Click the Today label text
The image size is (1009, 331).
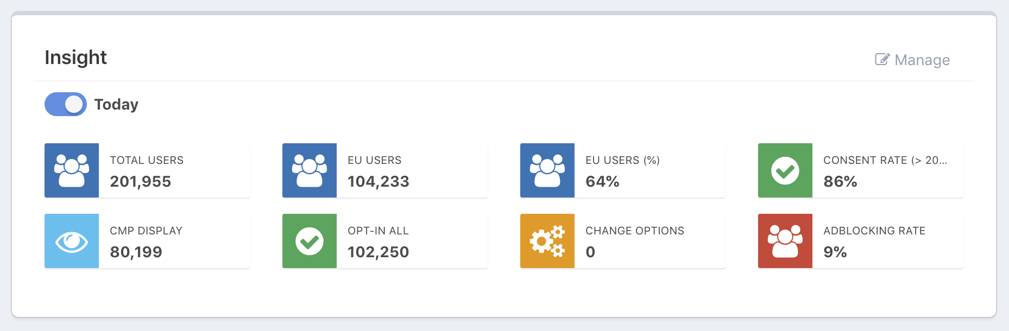116,104
